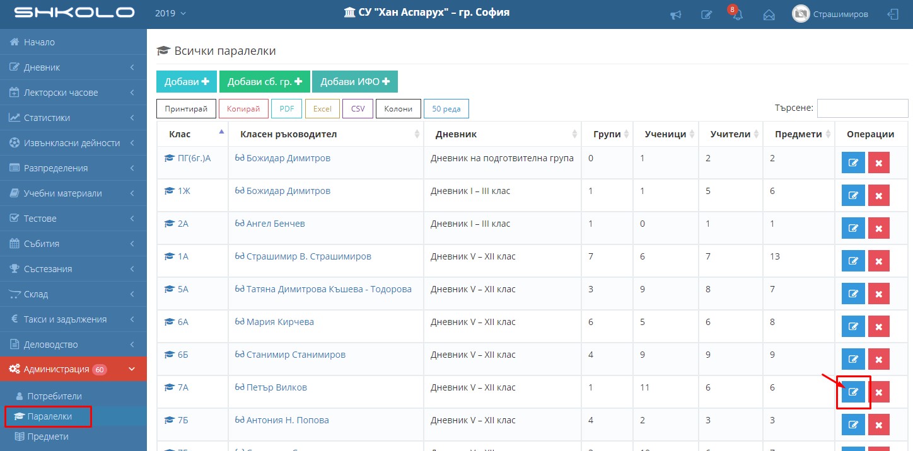Delete the 5А class row
The width and height of the screenshot is (913, 451).
pos(879,294)
